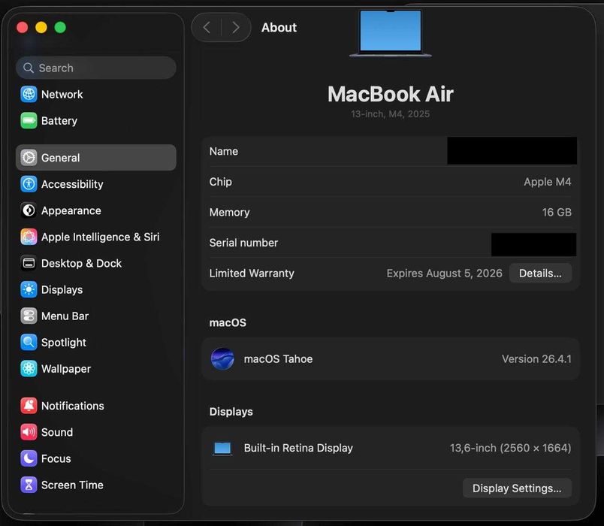604x526 pixels.
Task: Select the Desktop & Dock label
Action: 81,263
